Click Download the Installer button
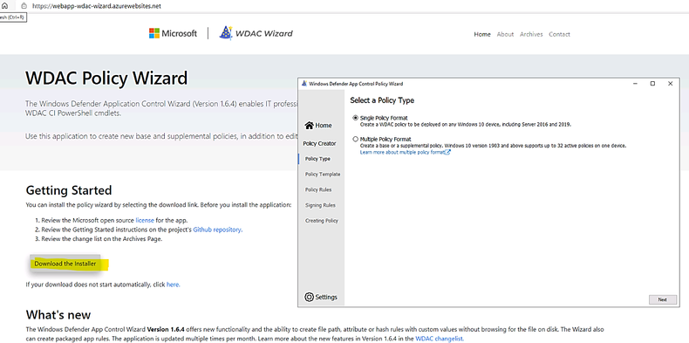Screen dimensions: 689x343 click(65, 264)
